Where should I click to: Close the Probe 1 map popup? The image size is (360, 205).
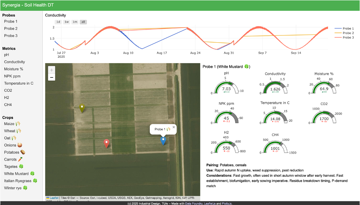tap(174, 127)
